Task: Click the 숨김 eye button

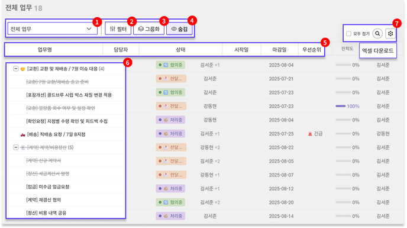Action: point(179,28)
